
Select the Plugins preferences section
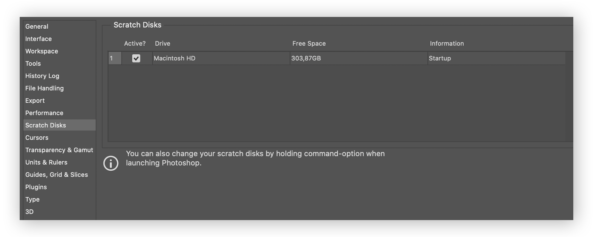point(36,187)
